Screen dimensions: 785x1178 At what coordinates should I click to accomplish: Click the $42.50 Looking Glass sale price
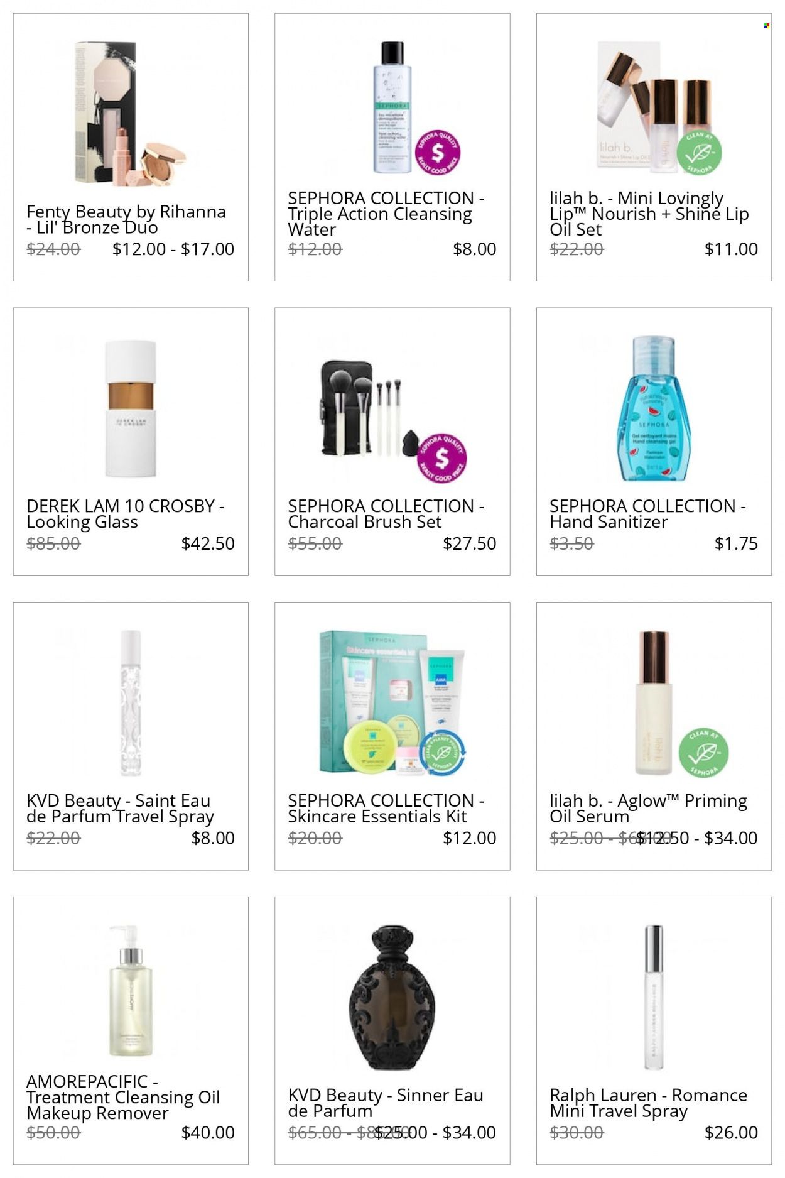[208, 543]
